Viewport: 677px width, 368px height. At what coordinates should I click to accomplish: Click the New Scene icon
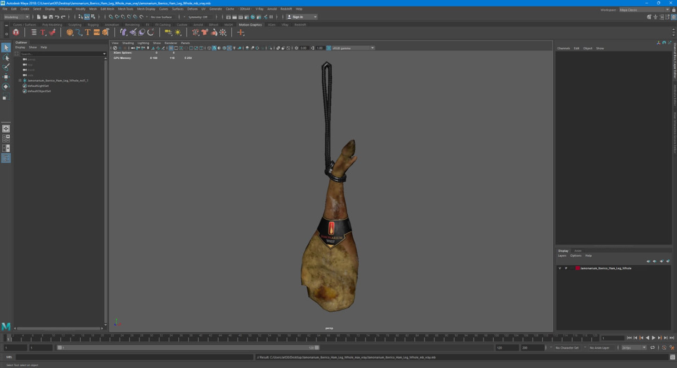pyautogui.click(x=39, y=17)
